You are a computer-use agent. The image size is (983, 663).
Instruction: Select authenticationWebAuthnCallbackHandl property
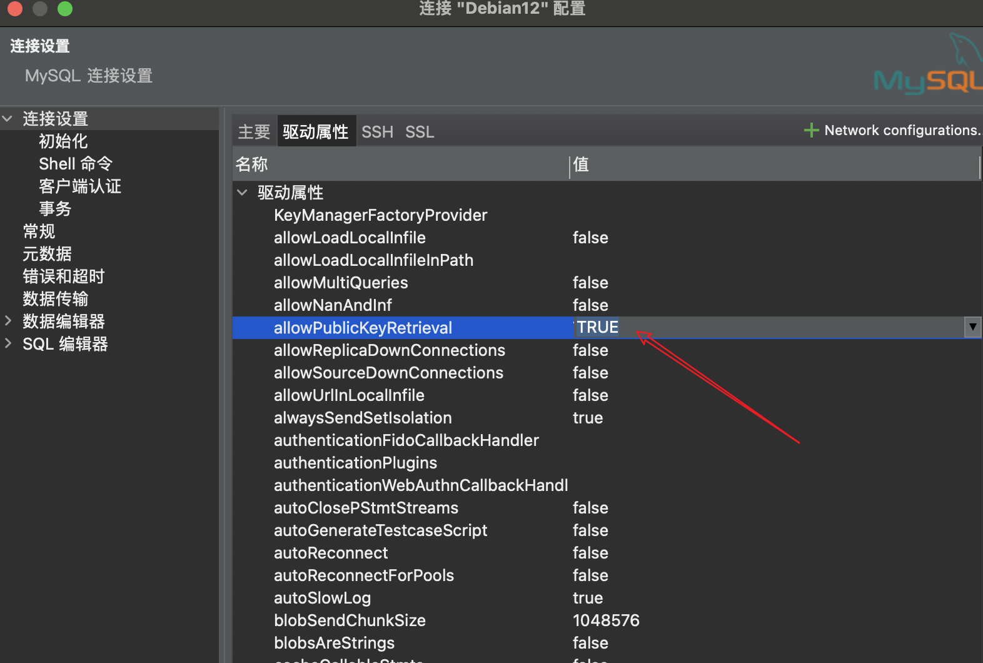pos(421,485)
